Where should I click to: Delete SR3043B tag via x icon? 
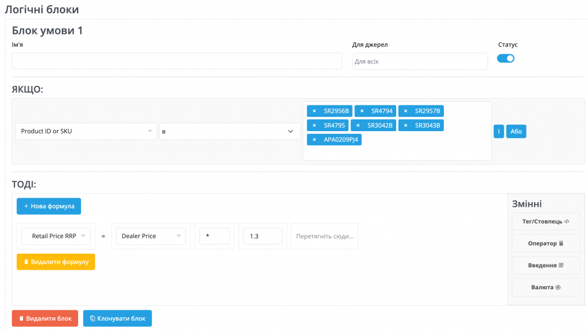point(406,125)
